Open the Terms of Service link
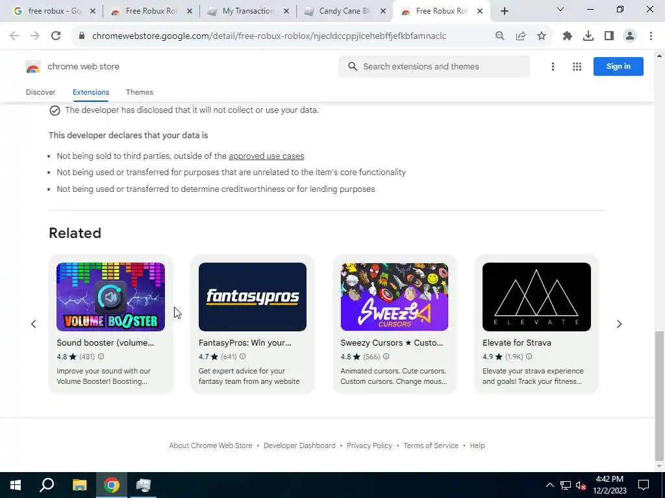The height and width of the screenshot is (498, 665). point(431,445)
